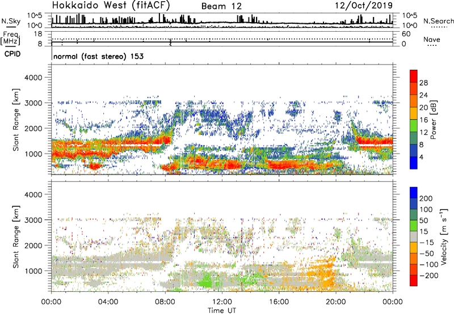Click the 'Hokkaido West (fitACF)' title
Screen dimensions: 454x314
pos(111,5)
